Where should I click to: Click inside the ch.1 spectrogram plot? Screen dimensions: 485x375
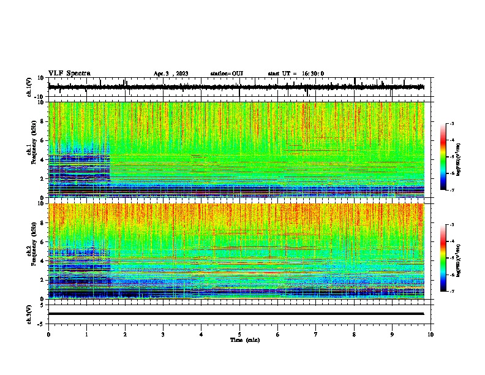click(x=236, y=150)
